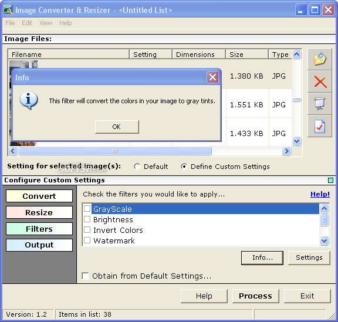This screenshot has height=322, width=338.
Task: Sort by the Dimensions column header
Action: [199, 55]
